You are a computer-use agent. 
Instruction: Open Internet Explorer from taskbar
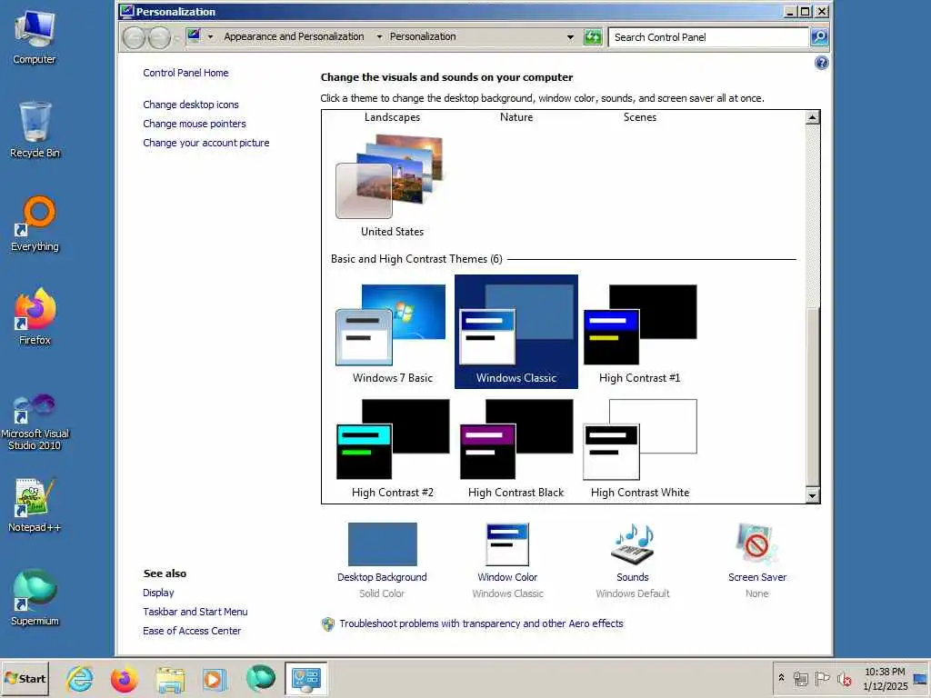click(80, 679)
